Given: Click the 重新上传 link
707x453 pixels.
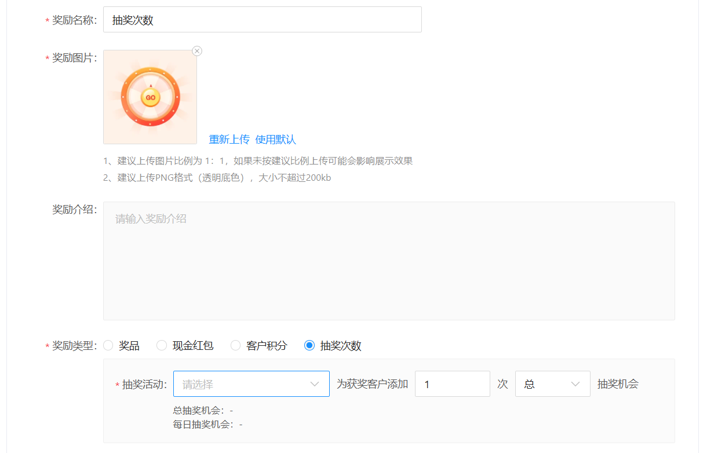Looking at the screenshot, I should point(229,140).
